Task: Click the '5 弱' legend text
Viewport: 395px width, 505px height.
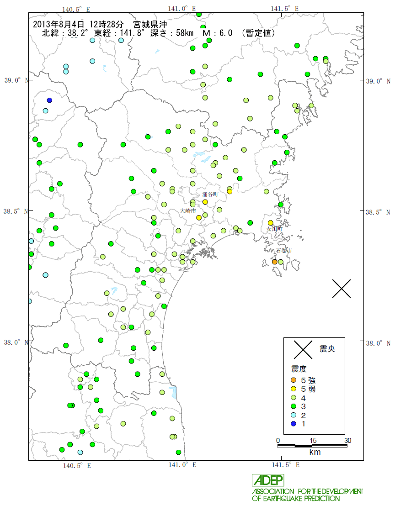Action: click(308, 389)
